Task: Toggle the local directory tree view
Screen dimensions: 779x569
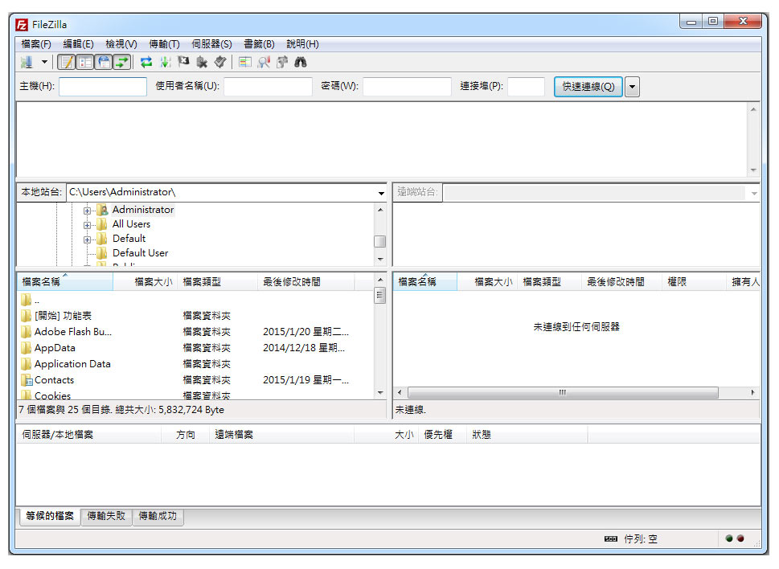Action: click(85, 62)
